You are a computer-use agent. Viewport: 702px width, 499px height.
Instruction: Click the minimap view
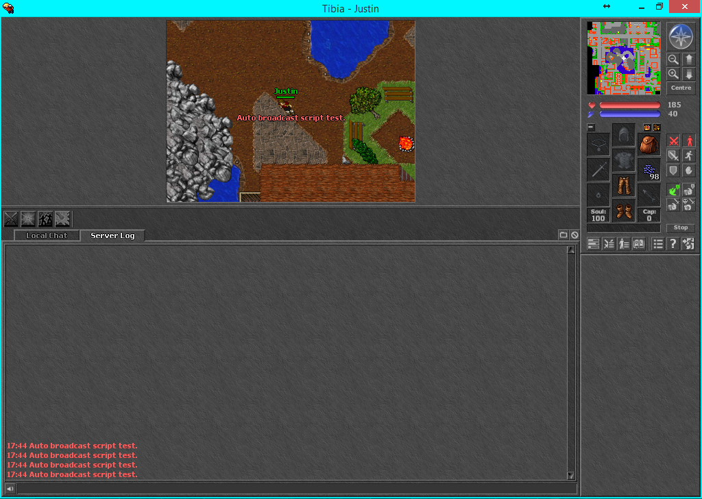pos(624,58)
